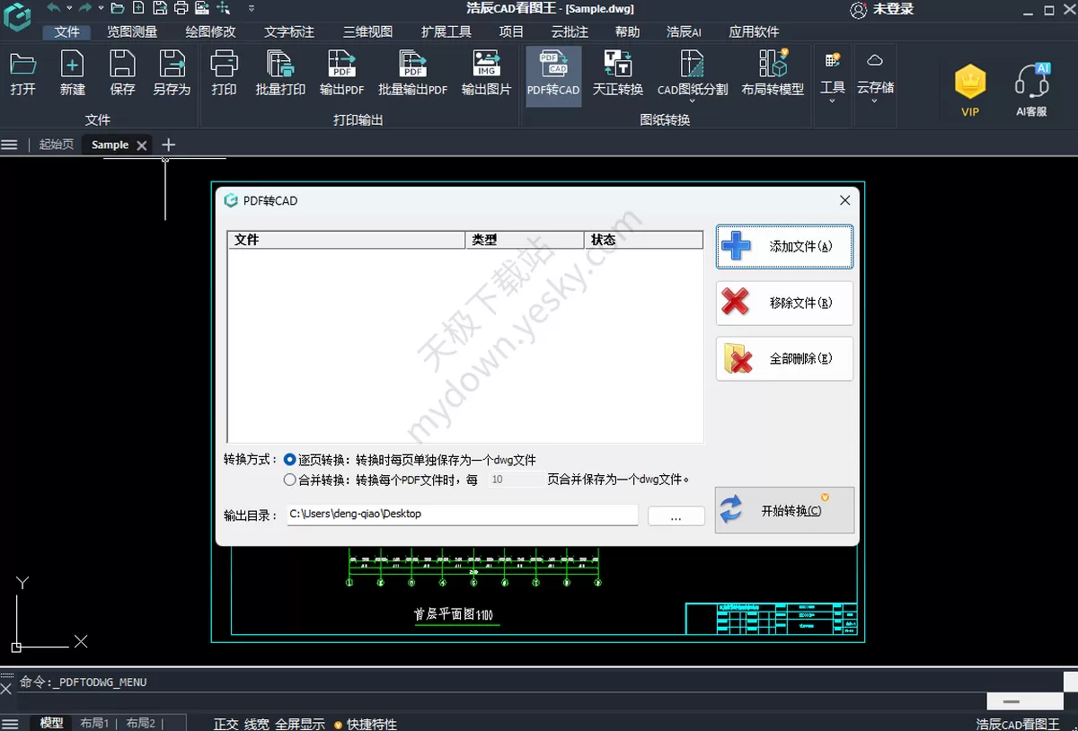Open the customize quick toolbar dropdown

(x=251, y=8)
